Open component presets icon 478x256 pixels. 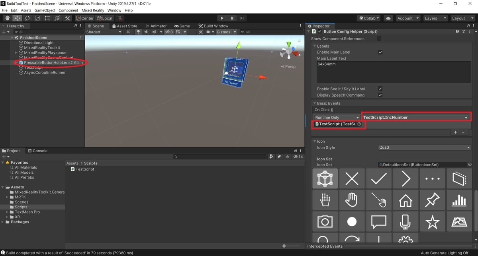coord(464,31)
